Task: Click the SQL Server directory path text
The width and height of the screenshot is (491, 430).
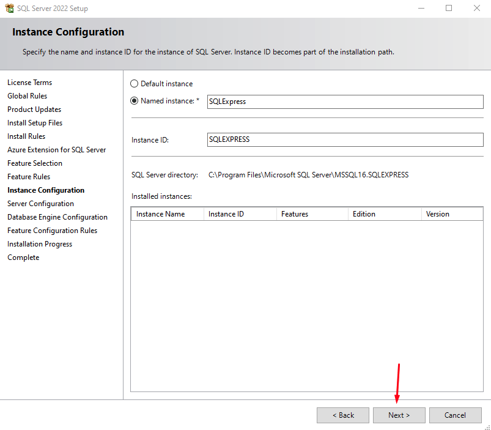Action: click(308, 175)
